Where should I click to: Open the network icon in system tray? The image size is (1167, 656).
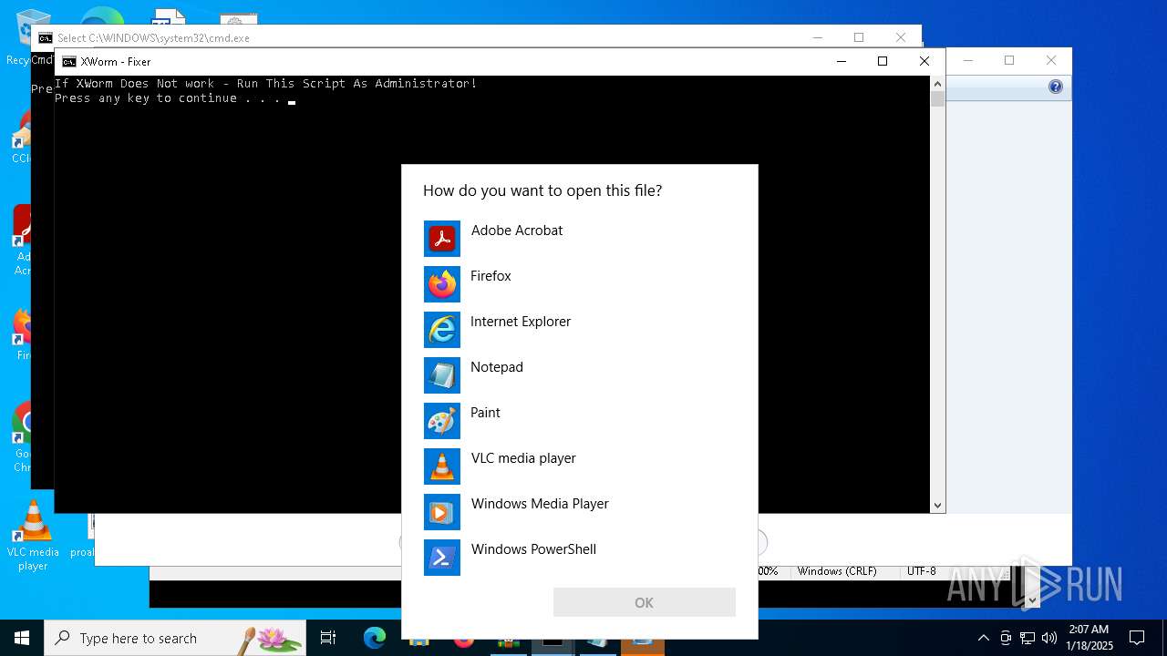(1028, 638)
